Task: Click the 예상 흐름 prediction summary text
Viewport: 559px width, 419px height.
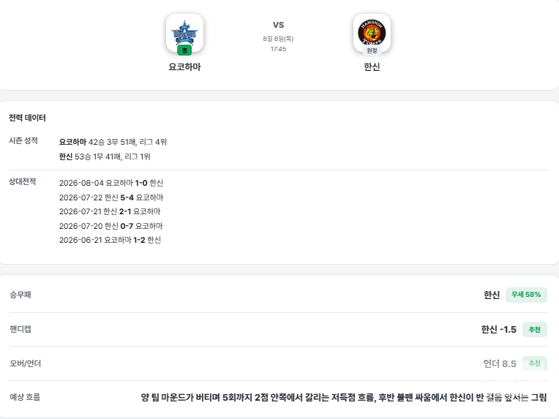Action: 344,397
